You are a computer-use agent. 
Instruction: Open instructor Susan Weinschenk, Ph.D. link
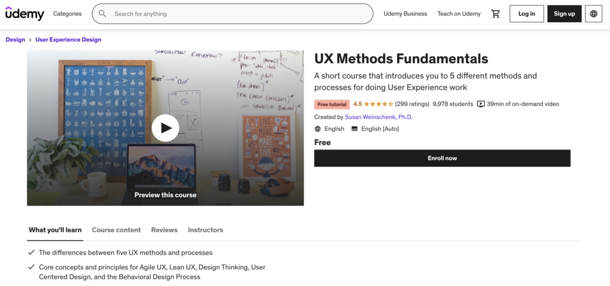pos(378,117)
